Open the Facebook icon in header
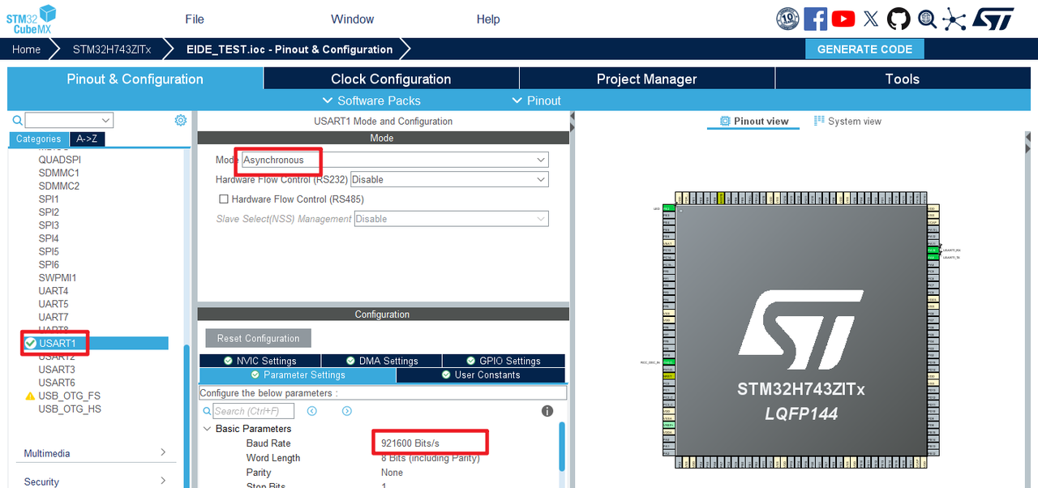This screenshot has width=1038, height=488. coord(815,19)
